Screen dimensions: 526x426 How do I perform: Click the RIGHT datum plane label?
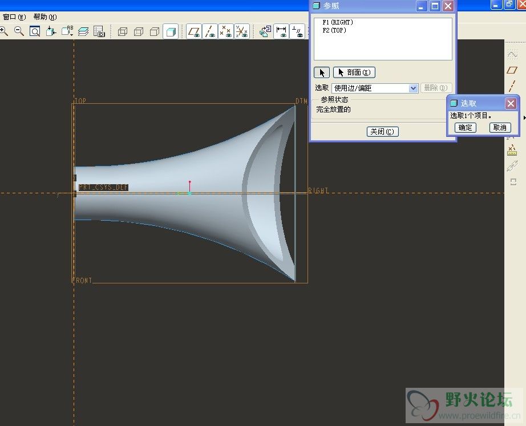318,190
